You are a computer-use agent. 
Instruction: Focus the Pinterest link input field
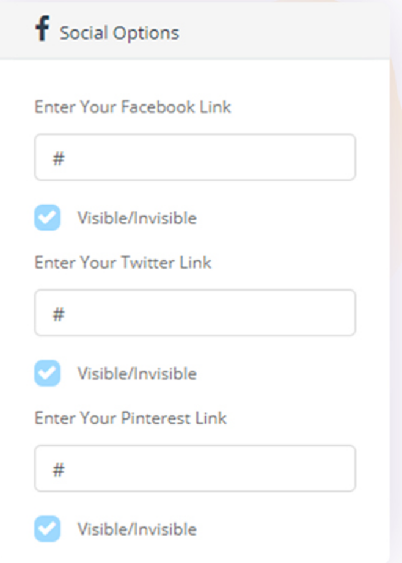195,468
